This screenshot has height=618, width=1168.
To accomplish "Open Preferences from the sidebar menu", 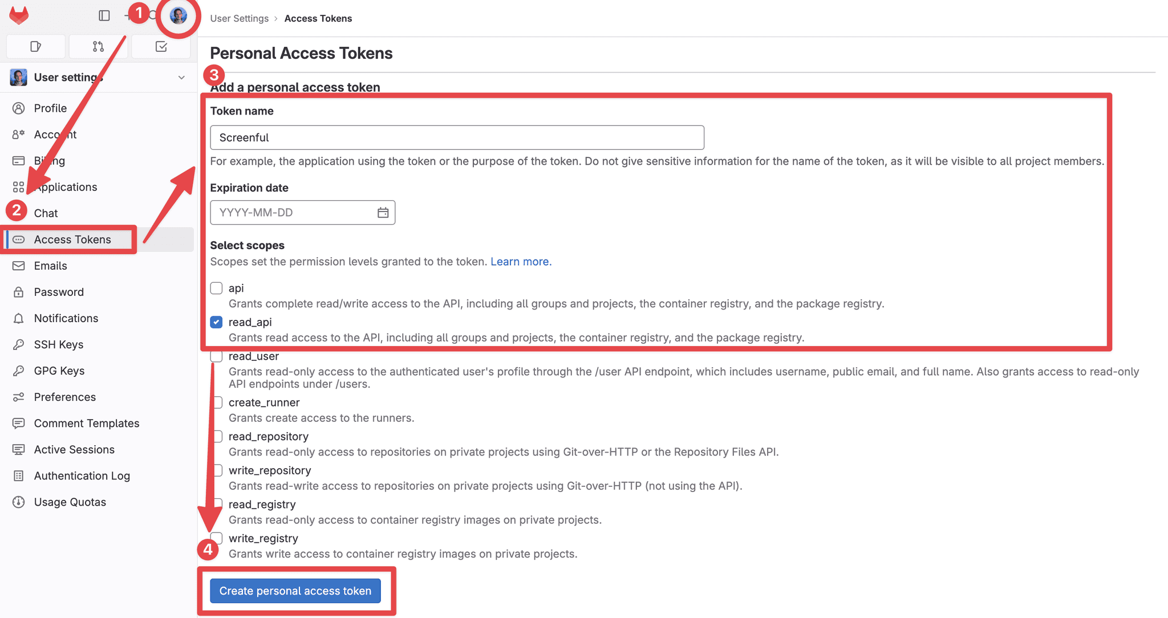I will tap(64, 397).
